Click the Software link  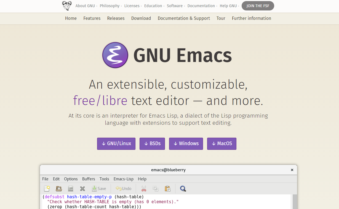(x=175, y=6)
